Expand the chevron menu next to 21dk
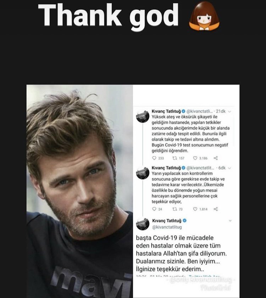This screenshot has height=298, width=266. (x=229, y=112)
